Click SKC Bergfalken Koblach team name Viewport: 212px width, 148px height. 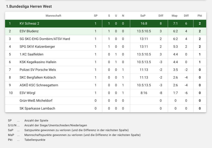(38, 77)
